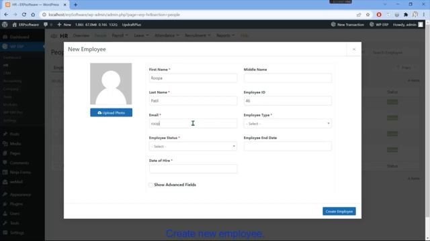Open the Tools wrench icon in sidebar
The width and height of the screenshot is (430, 241).
click(5, 223)
